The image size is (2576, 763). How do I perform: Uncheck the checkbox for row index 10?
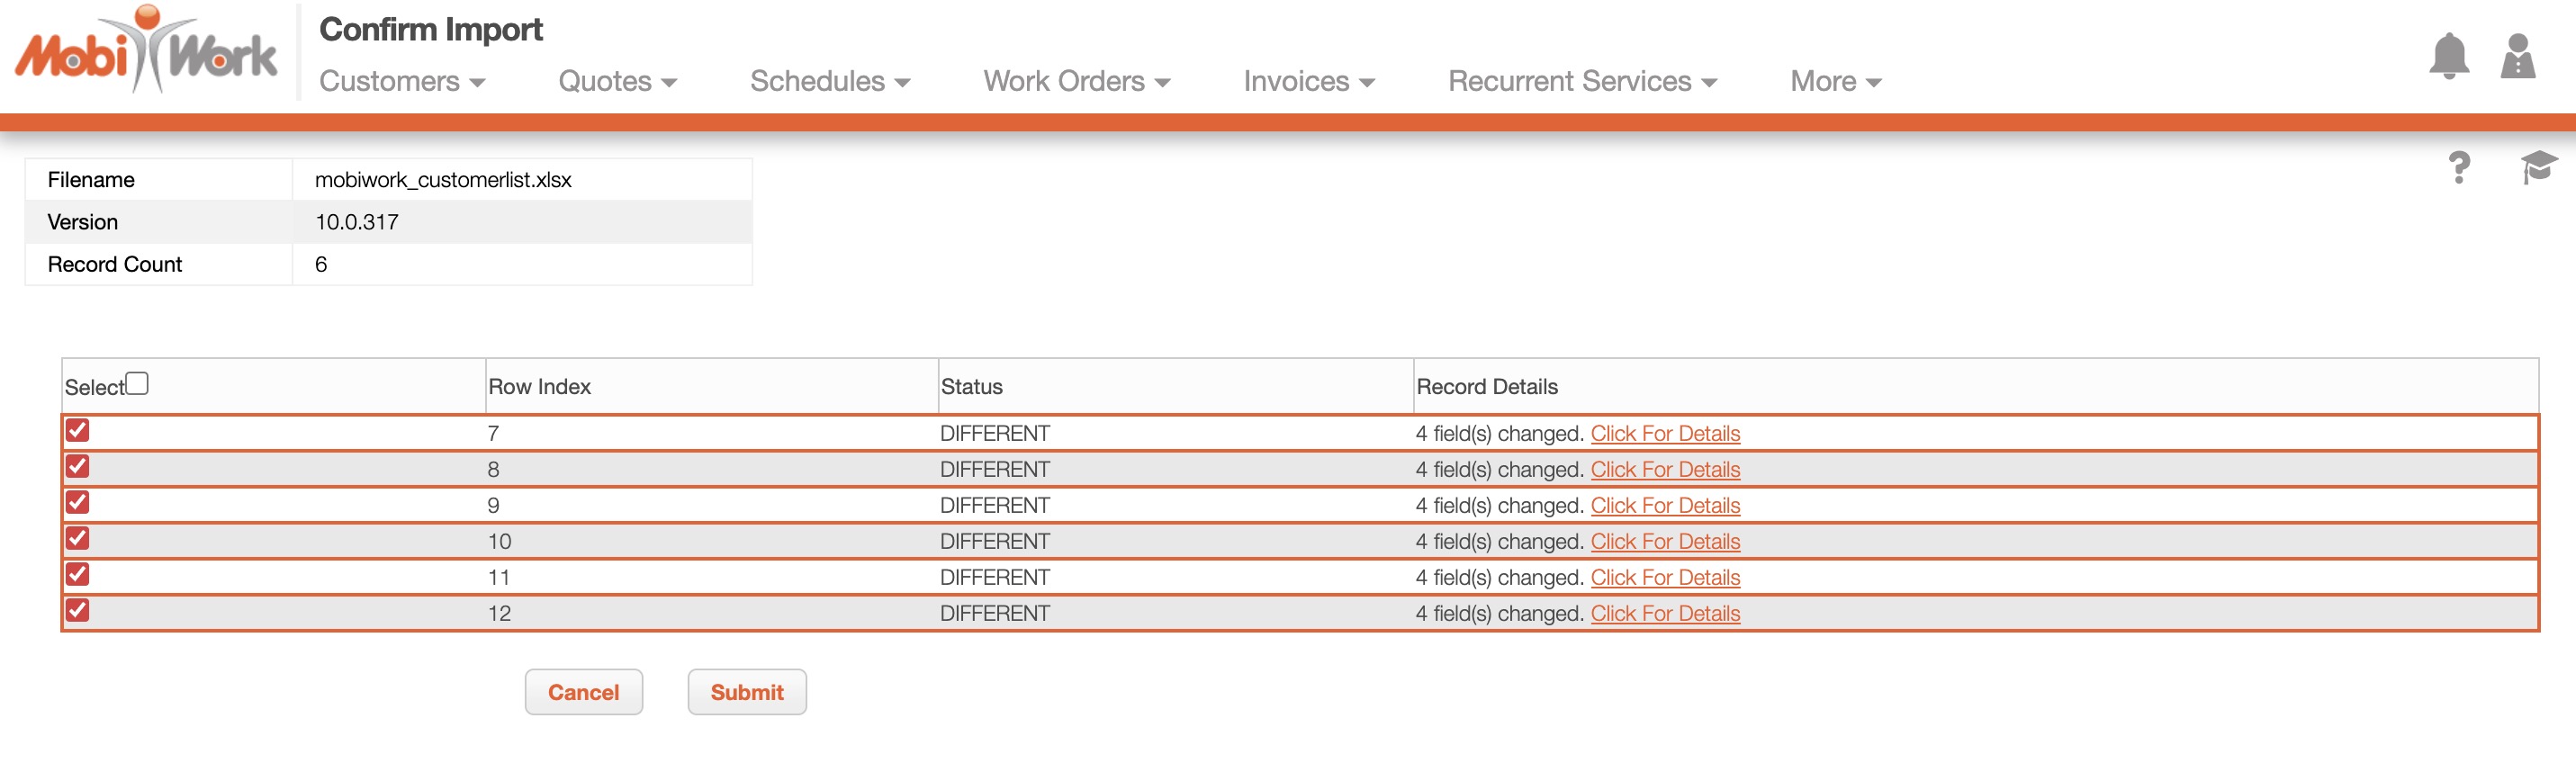click(x=78, y=539)
